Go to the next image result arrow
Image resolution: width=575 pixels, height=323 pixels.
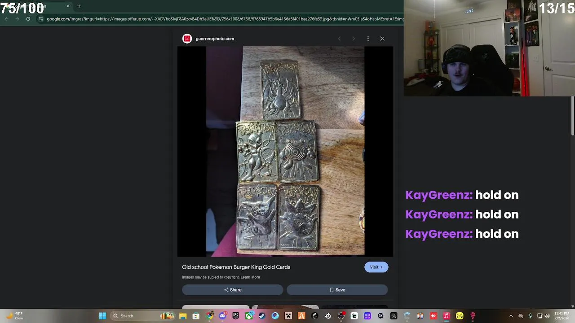click(354, 39)
